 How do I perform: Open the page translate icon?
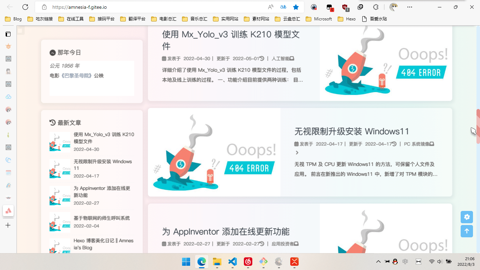[283, 7]
